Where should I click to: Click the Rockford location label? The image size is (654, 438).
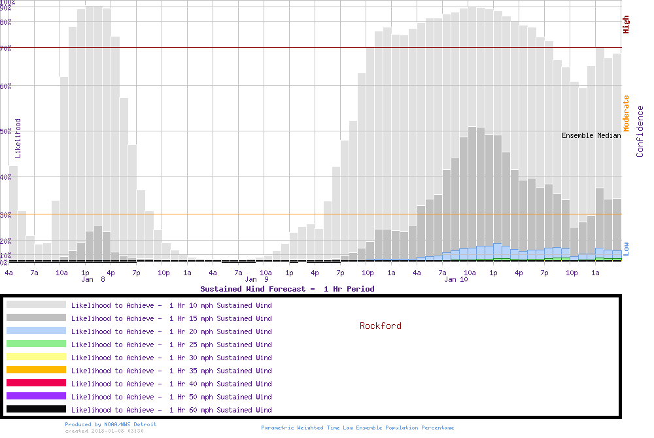click(381, 326)
